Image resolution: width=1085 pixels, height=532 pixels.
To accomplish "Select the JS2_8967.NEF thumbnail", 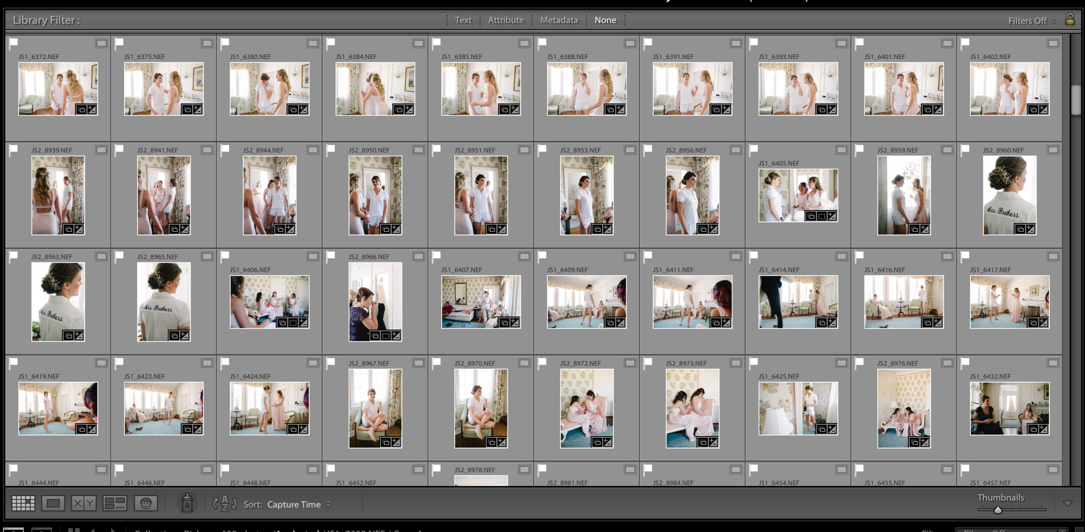I will point(375,408).
